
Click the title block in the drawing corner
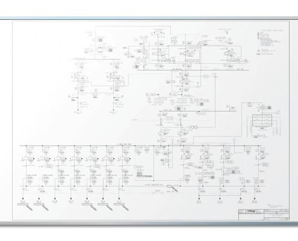[x=264, y=214]
